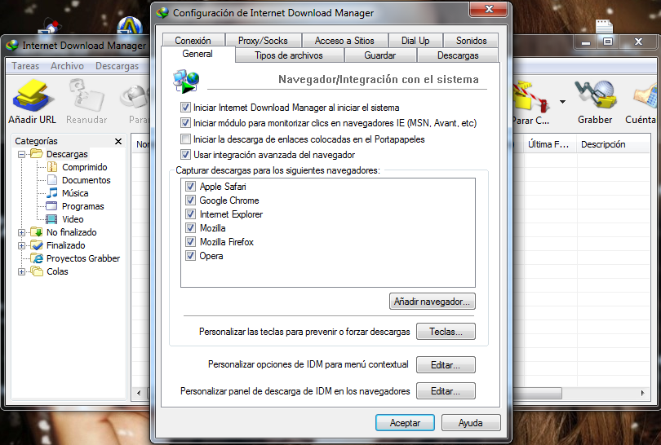
Task: Open the Descargas menu in main window
Action: [117, 66]
